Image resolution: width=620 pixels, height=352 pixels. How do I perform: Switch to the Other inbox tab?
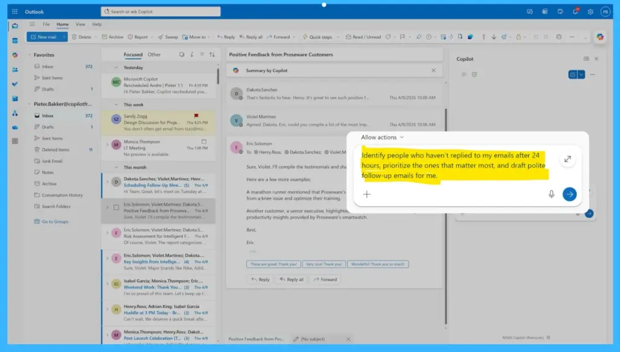[x=154, y=54]
